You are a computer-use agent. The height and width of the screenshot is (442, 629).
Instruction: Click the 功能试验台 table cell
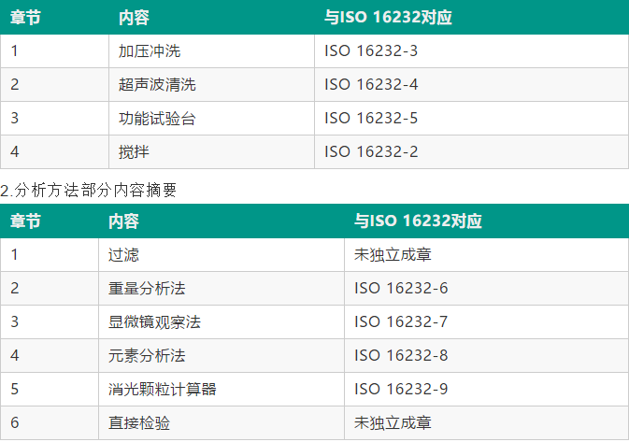(211, 119)
